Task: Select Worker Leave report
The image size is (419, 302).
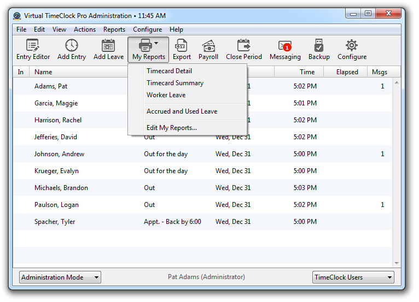Action: pos(187,95)
